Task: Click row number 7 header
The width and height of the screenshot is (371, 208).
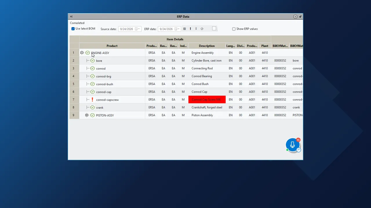Action: tap(74, 100)
